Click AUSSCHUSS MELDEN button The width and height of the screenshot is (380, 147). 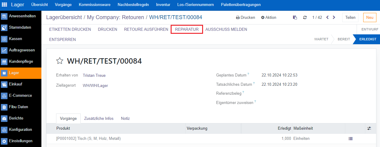click(x=226, y=29)
